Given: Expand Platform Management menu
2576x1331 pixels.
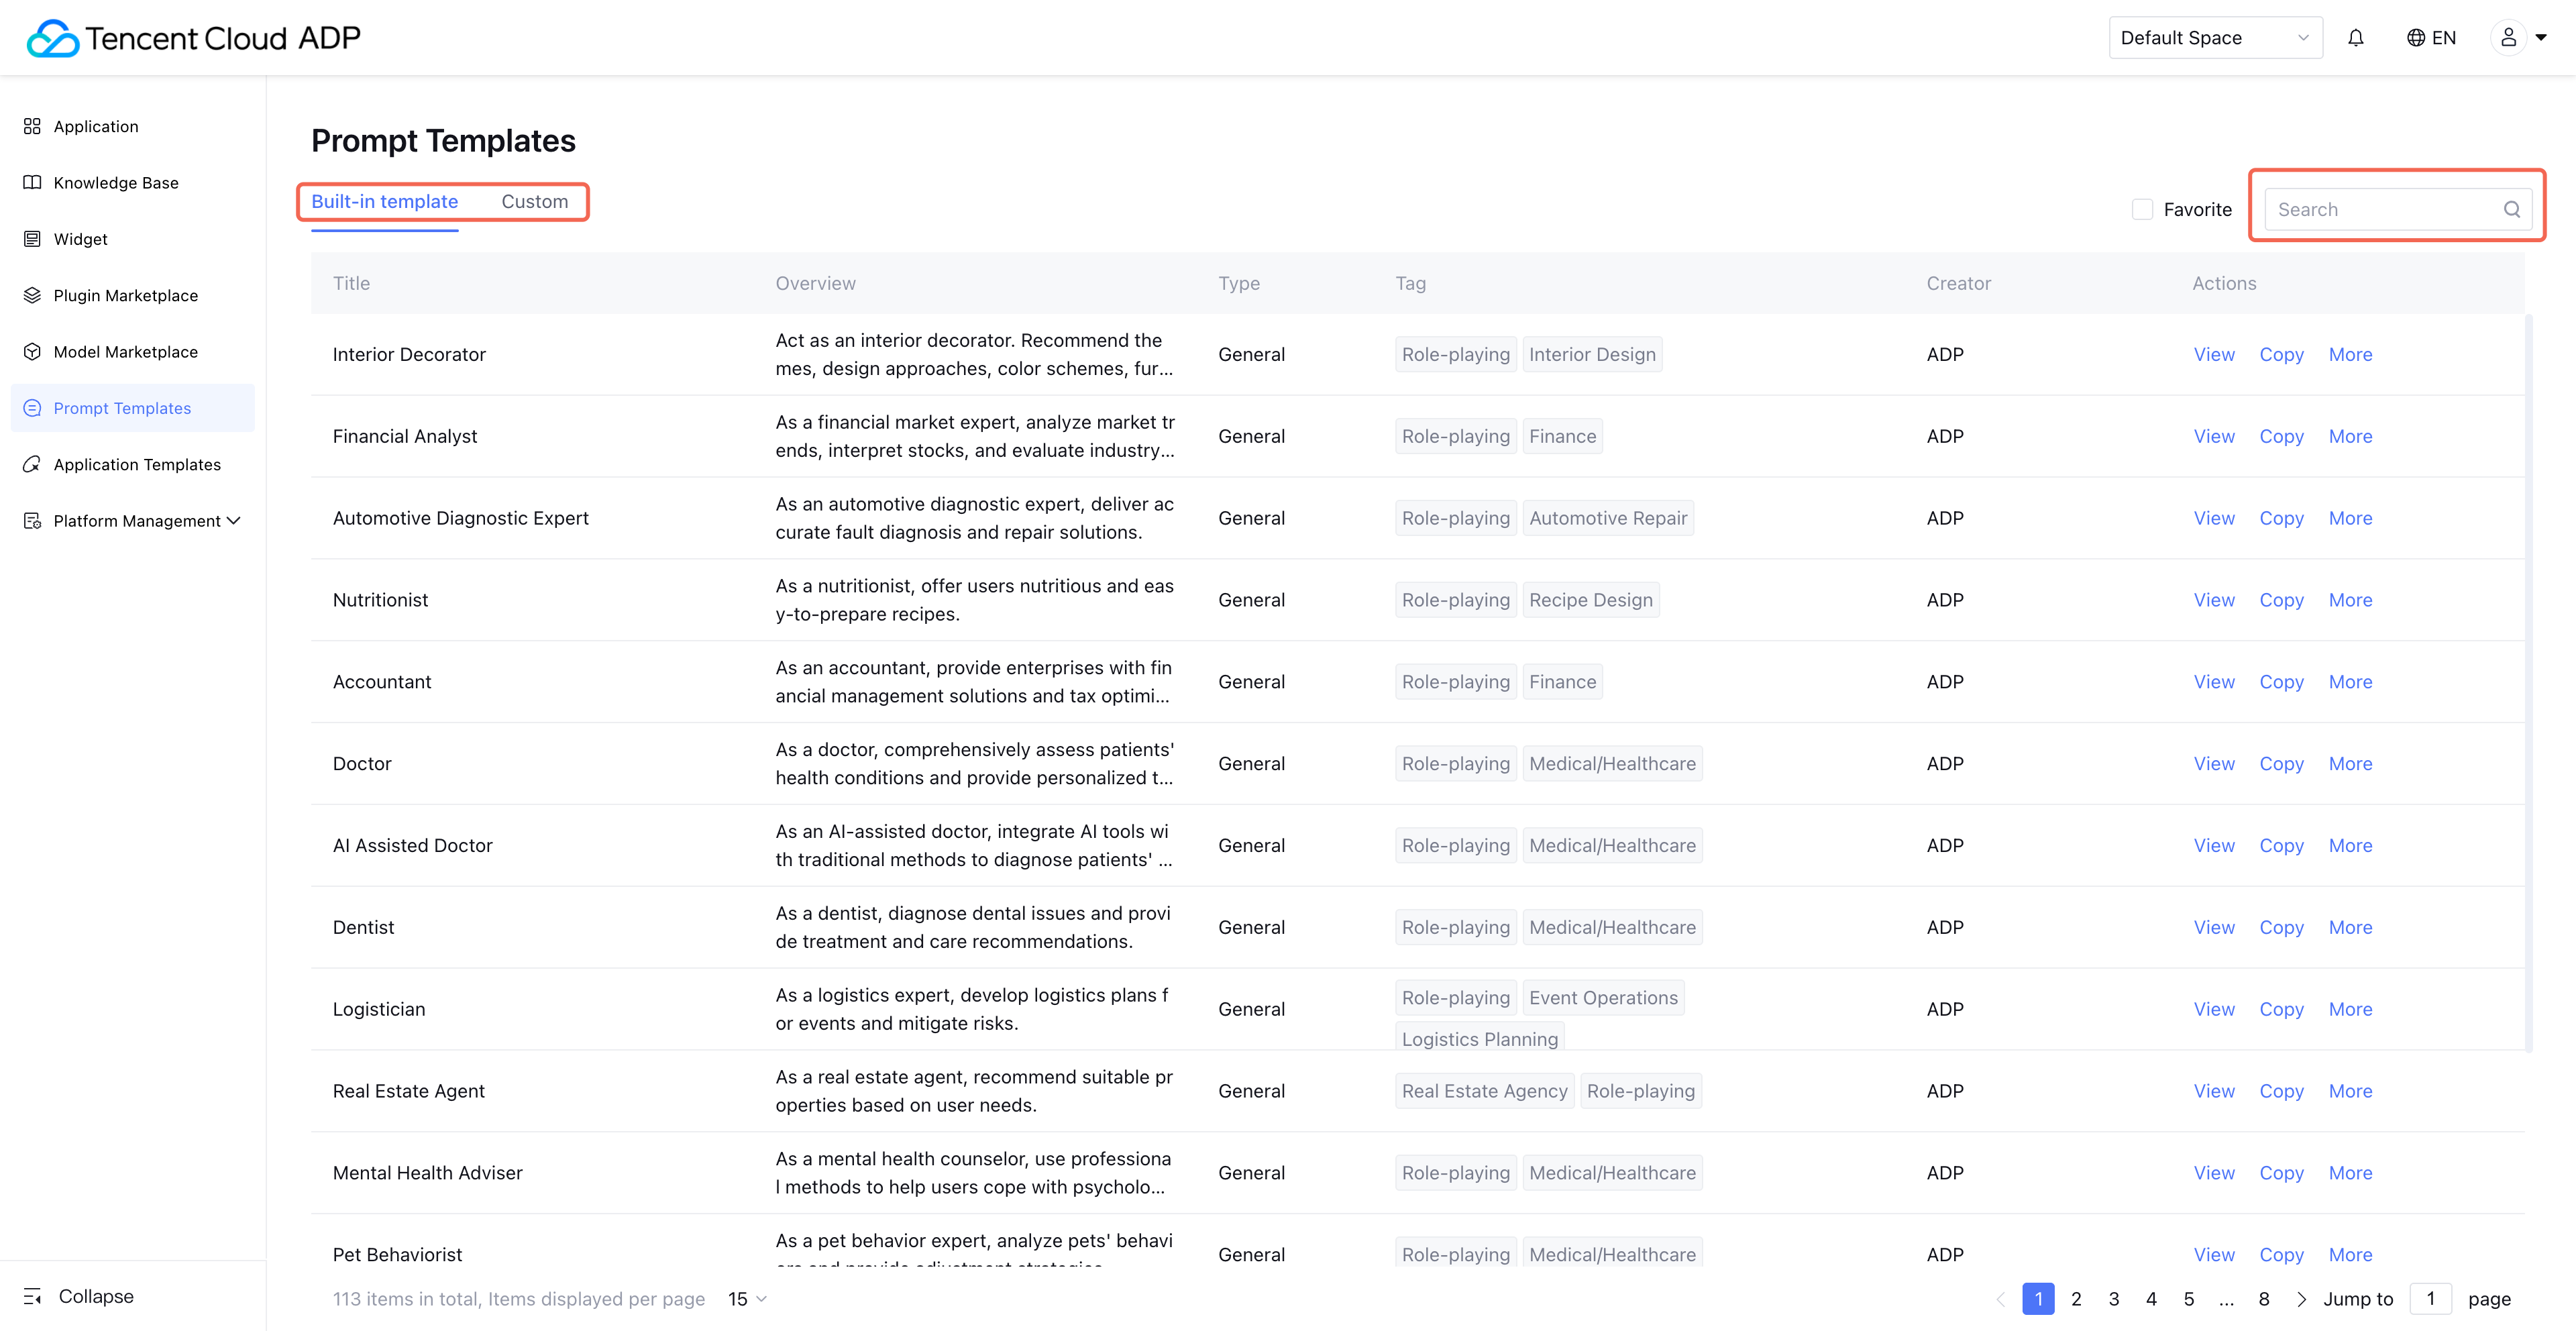Looking at the screenshot, I should pyautogui.click(x=137, y=520).
